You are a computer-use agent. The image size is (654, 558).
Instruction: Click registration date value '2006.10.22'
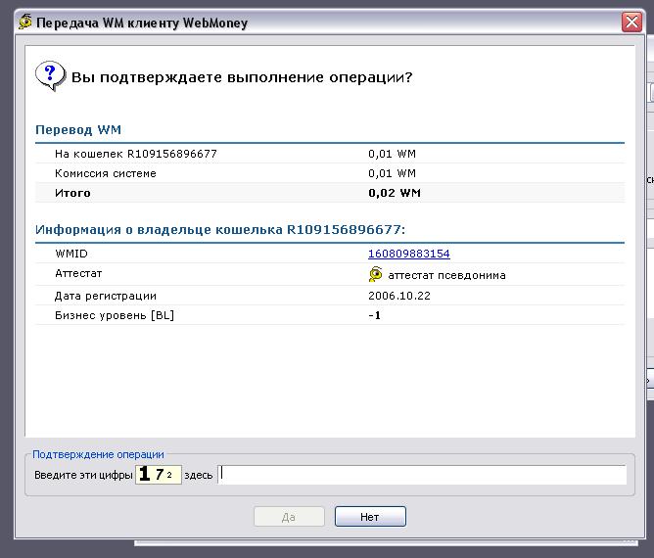[x=399, y=296]
